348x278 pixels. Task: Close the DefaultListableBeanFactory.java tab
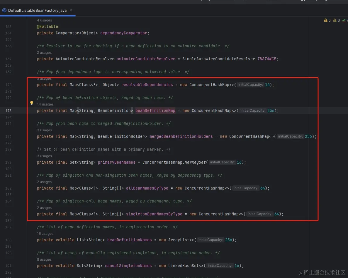click(x=71, y=10)
